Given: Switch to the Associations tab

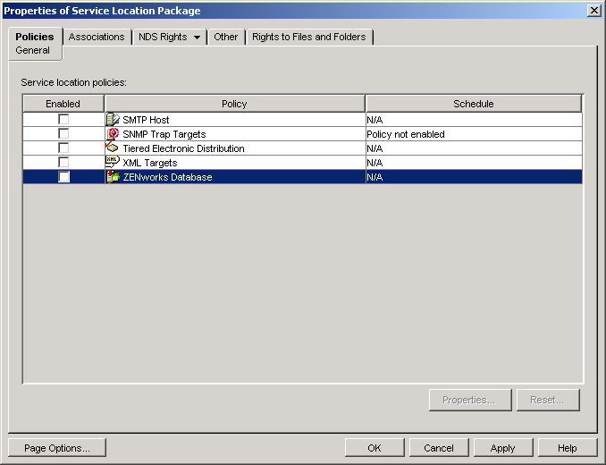Looking at the screenshot, I should (97, 37).
